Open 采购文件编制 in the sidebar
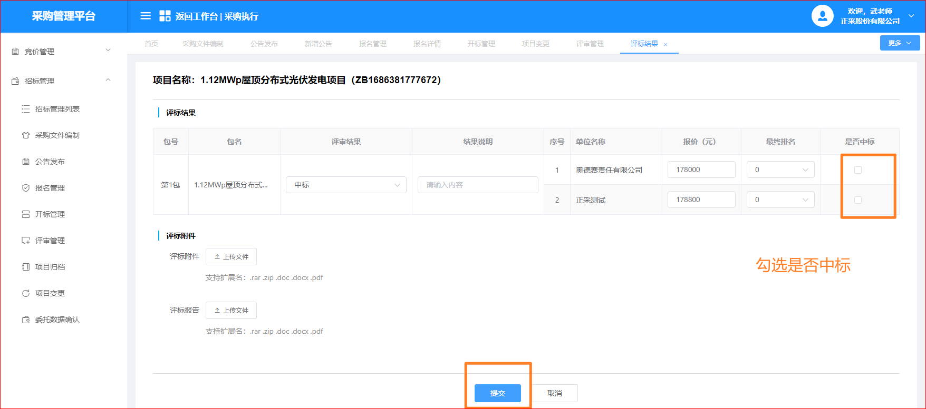This screenshot has height=409, width=926. [57, 135]
